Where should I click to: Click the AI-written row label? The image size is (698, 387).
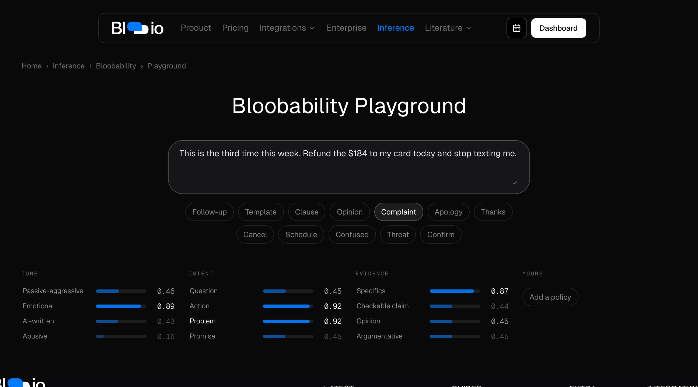(x=38, y=321)
